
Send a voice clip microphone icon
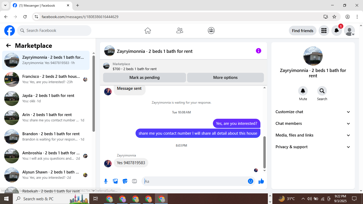pos(106,181)
